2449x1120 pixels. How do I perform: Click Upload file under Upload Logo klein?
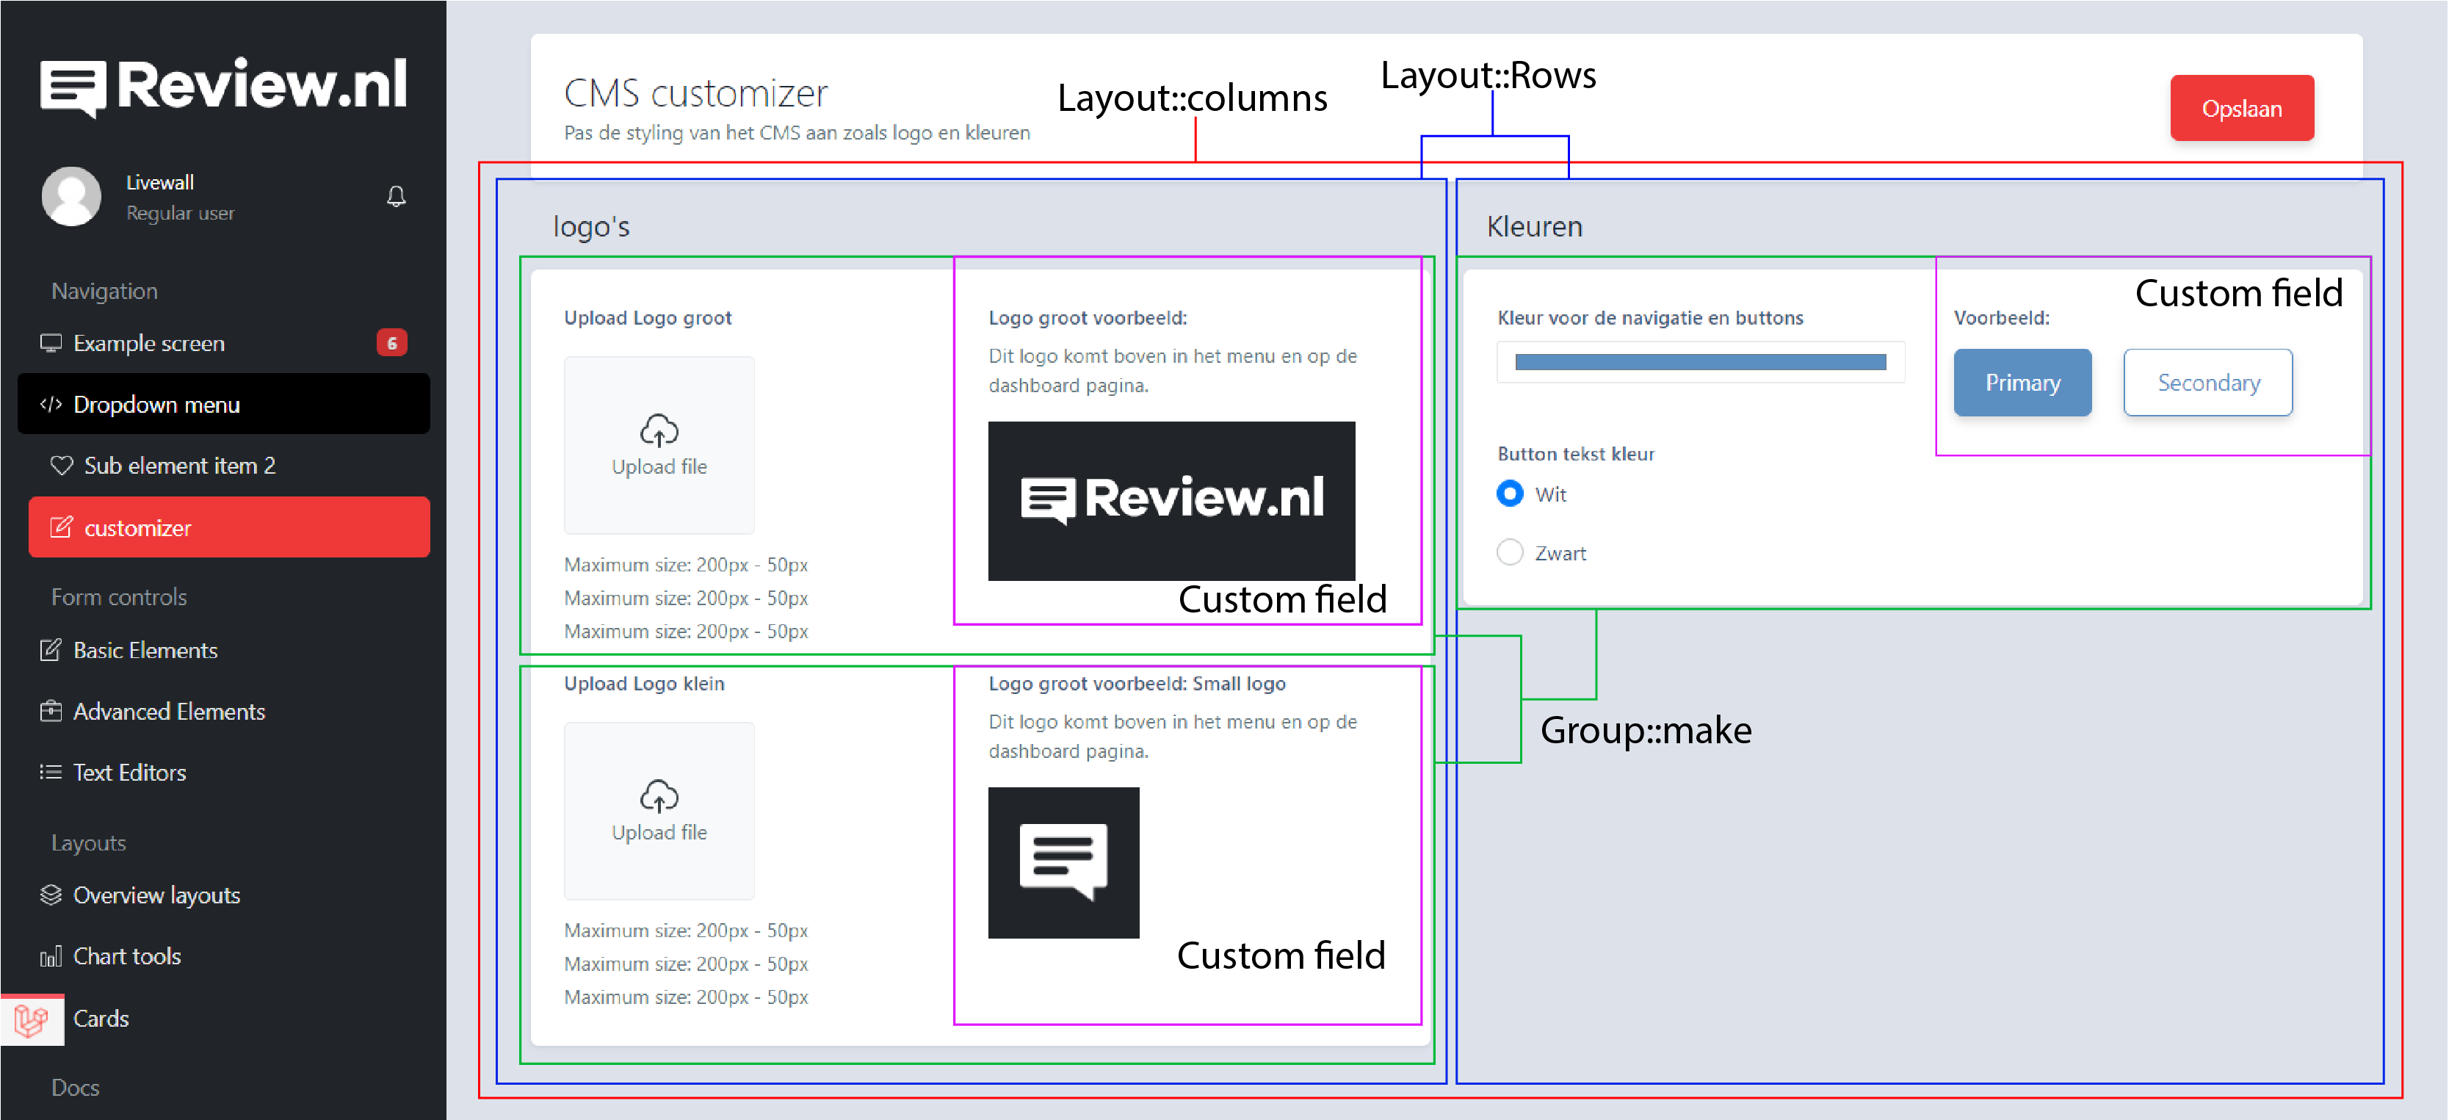(659, 810)
